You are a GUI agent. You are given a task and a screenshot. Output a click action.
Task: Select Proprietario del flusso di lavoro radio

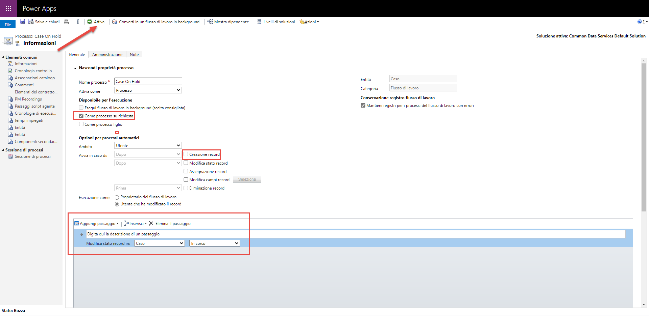(117, 197)
